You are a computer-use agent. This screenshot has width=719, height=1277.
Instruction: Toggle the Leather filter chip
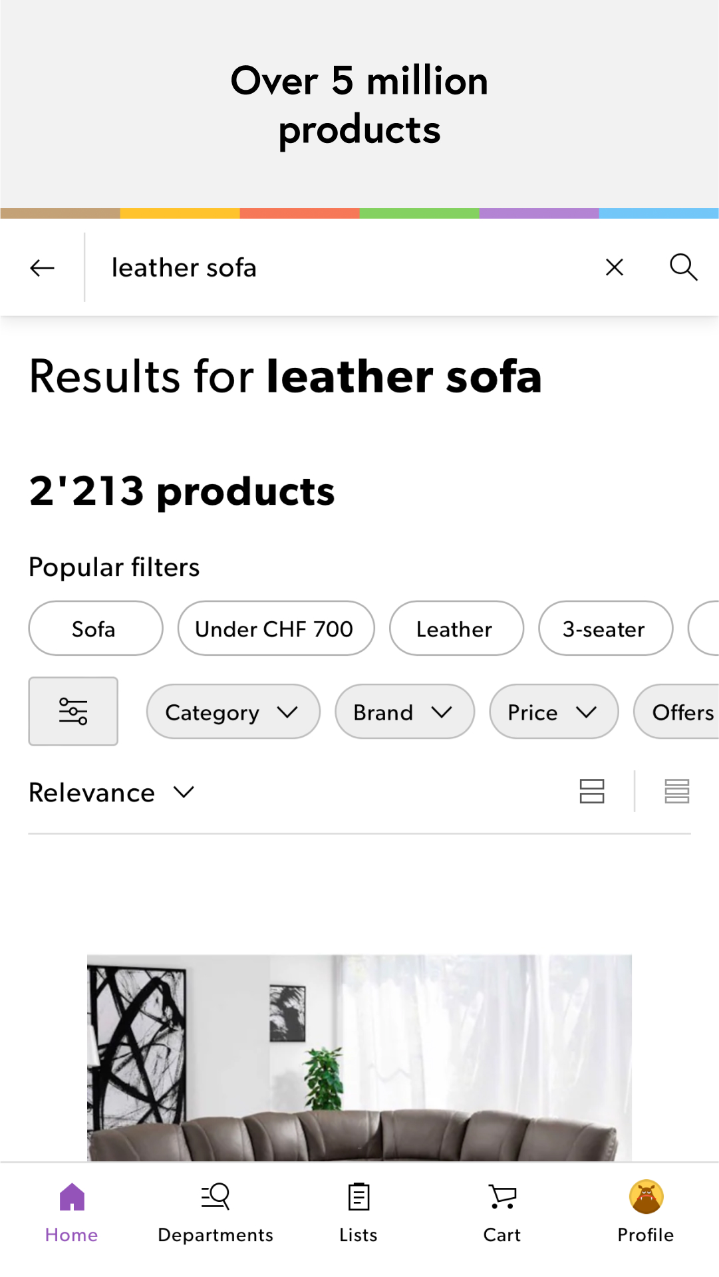(456, 629)
